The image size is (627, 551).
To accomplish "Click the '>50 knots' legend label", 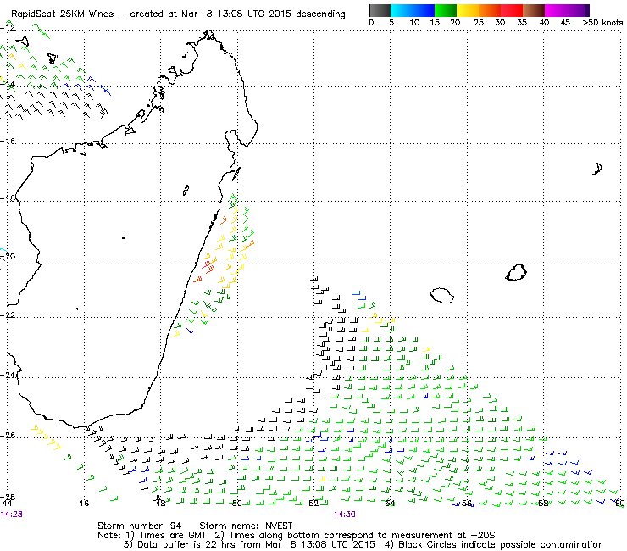I will point(602,23).
